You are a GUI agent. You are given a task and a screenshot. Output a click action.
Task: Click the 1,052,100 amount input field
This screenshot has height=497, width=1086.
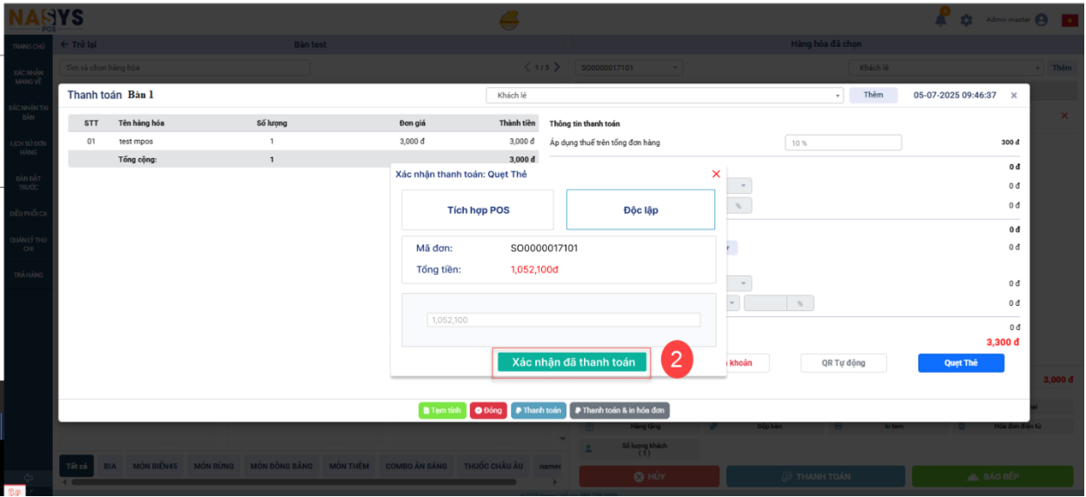coord(563,320)
